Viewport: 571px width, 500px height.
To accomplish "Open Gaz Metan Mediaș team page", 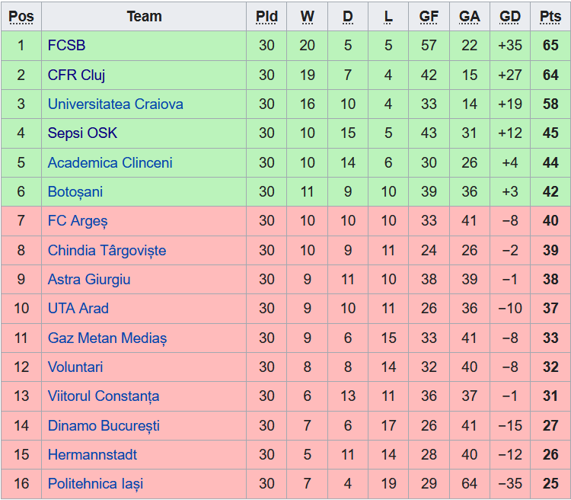I will point(107,338).
